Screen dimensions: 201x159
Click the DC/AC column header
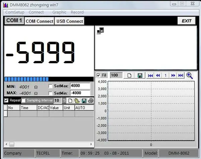click(x=43, y=108)
